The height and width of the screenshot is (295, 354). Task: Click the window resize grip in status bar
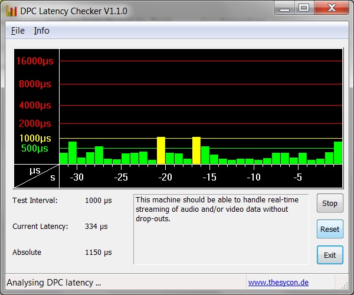pyautogui.click(x=345, y=286)
